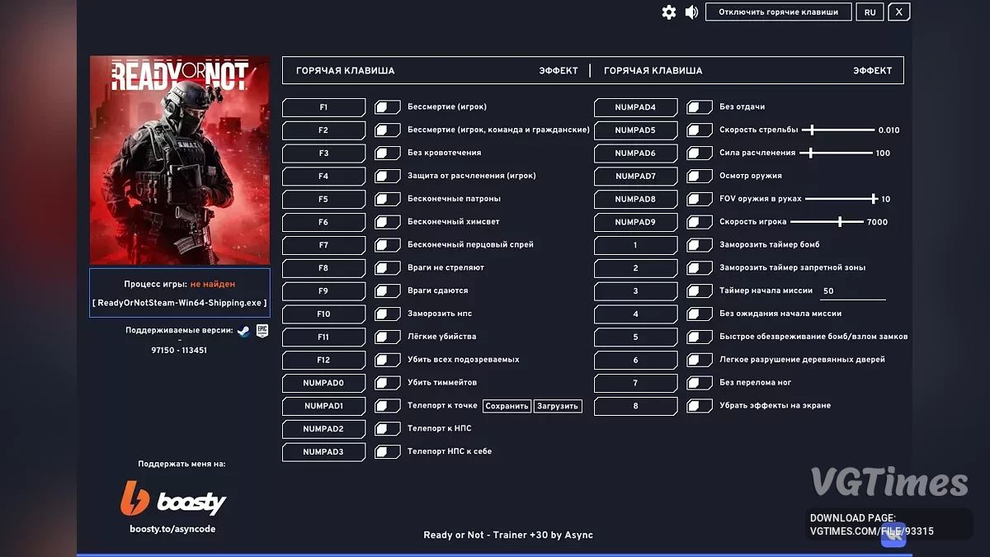
Task: Toggle Бесконечные патроны
Action: (x=387, y=199)
